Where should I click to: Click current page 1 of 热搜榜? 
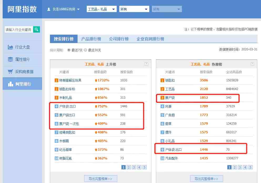click(229, 167)
